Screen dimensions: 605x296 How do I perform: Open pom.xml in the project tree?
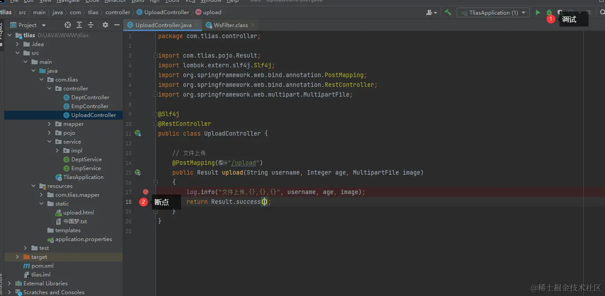coord(43,265)
